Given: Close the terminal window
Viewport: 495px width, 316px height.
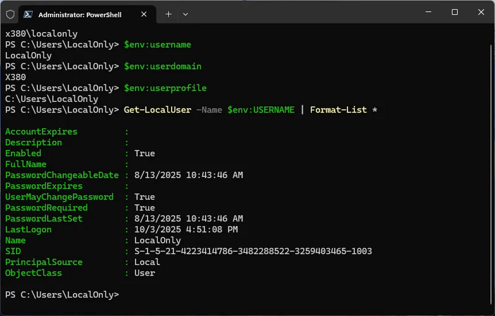Looking at the screenshot, I should point(481,12).
